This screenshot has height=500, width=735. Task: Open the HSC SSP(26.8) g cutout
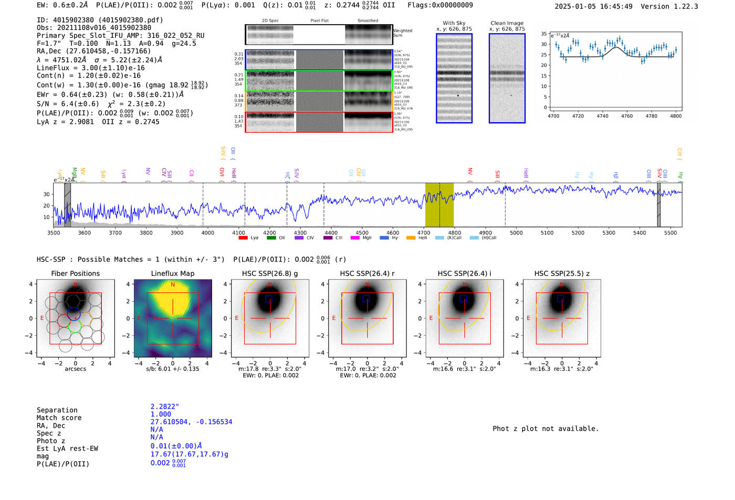[x=270, y=318]
